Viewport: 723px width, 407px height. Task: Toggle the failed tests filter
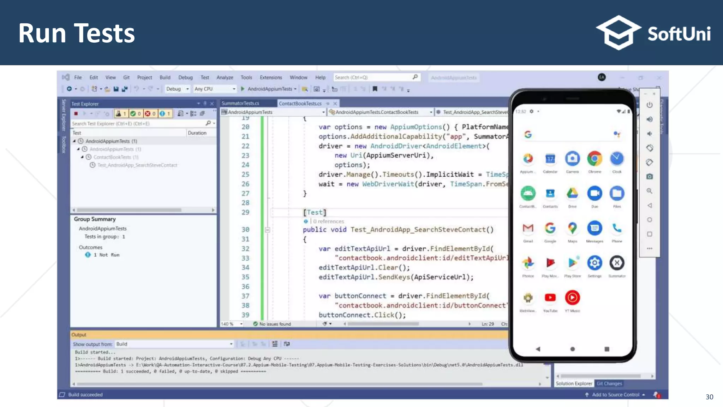coord(150,114)
